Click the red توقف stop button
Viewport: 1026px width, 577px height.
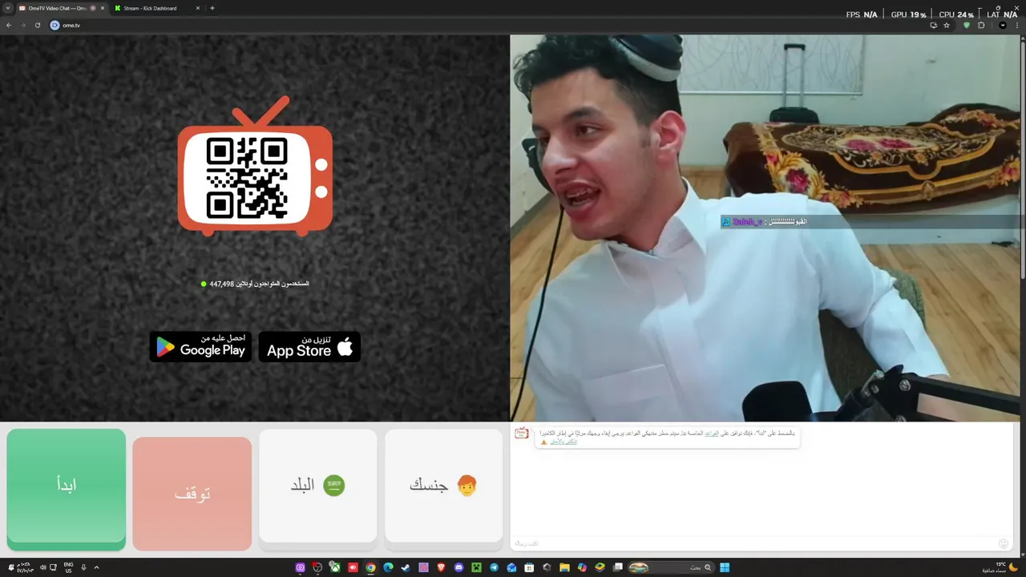(x=192, y=494)
